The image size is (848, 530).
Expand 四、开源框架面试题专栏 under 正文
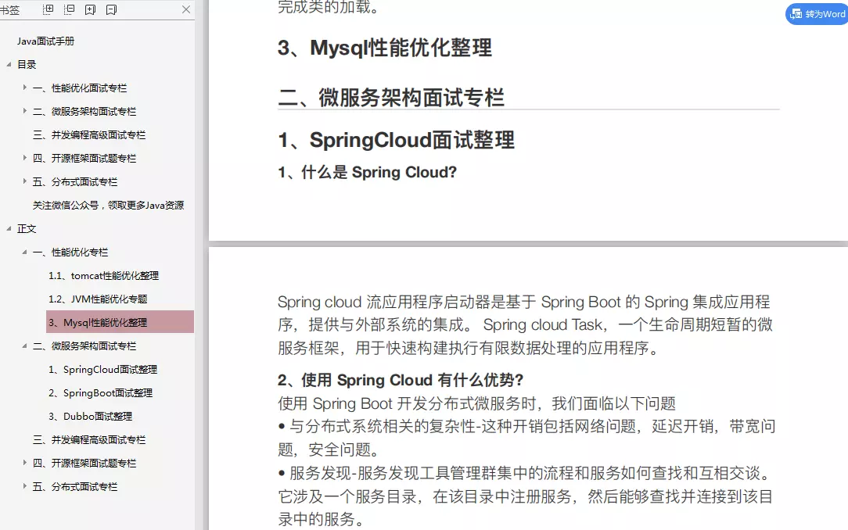pyautogui.click(x=24, y=463)
